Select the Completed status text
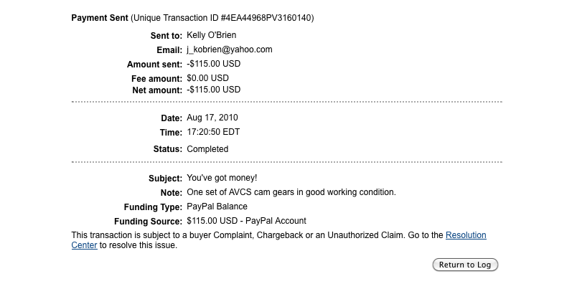 coord(207,149)
